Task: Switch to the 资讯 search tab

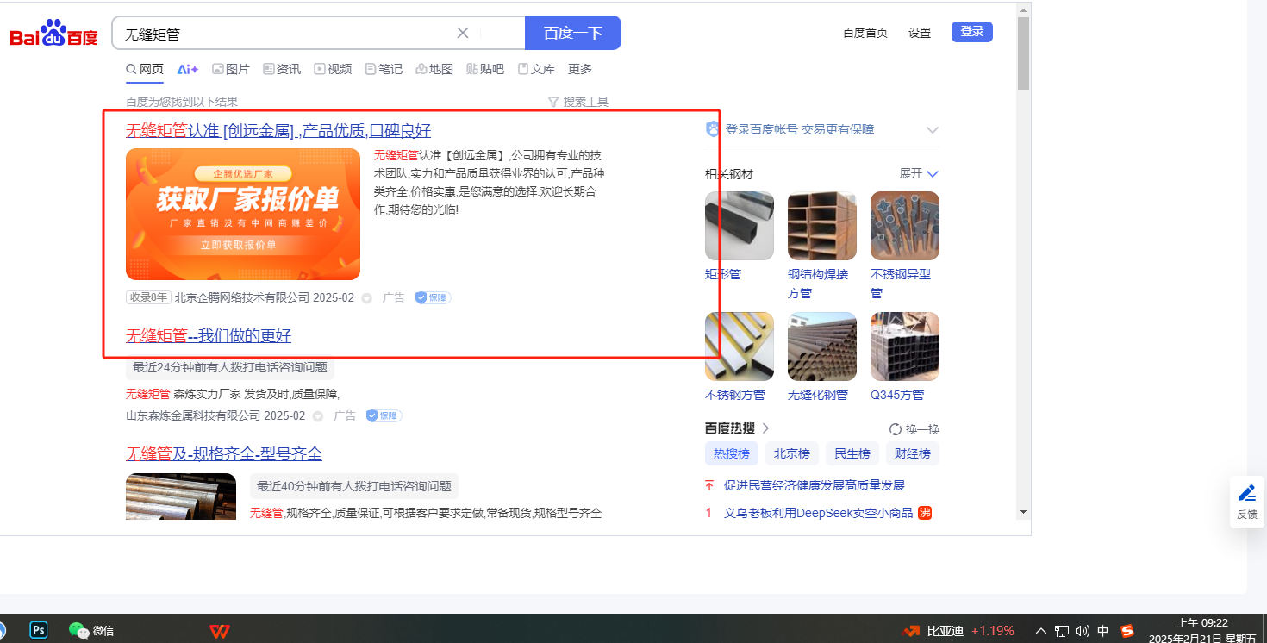Action: coord(282,69)
